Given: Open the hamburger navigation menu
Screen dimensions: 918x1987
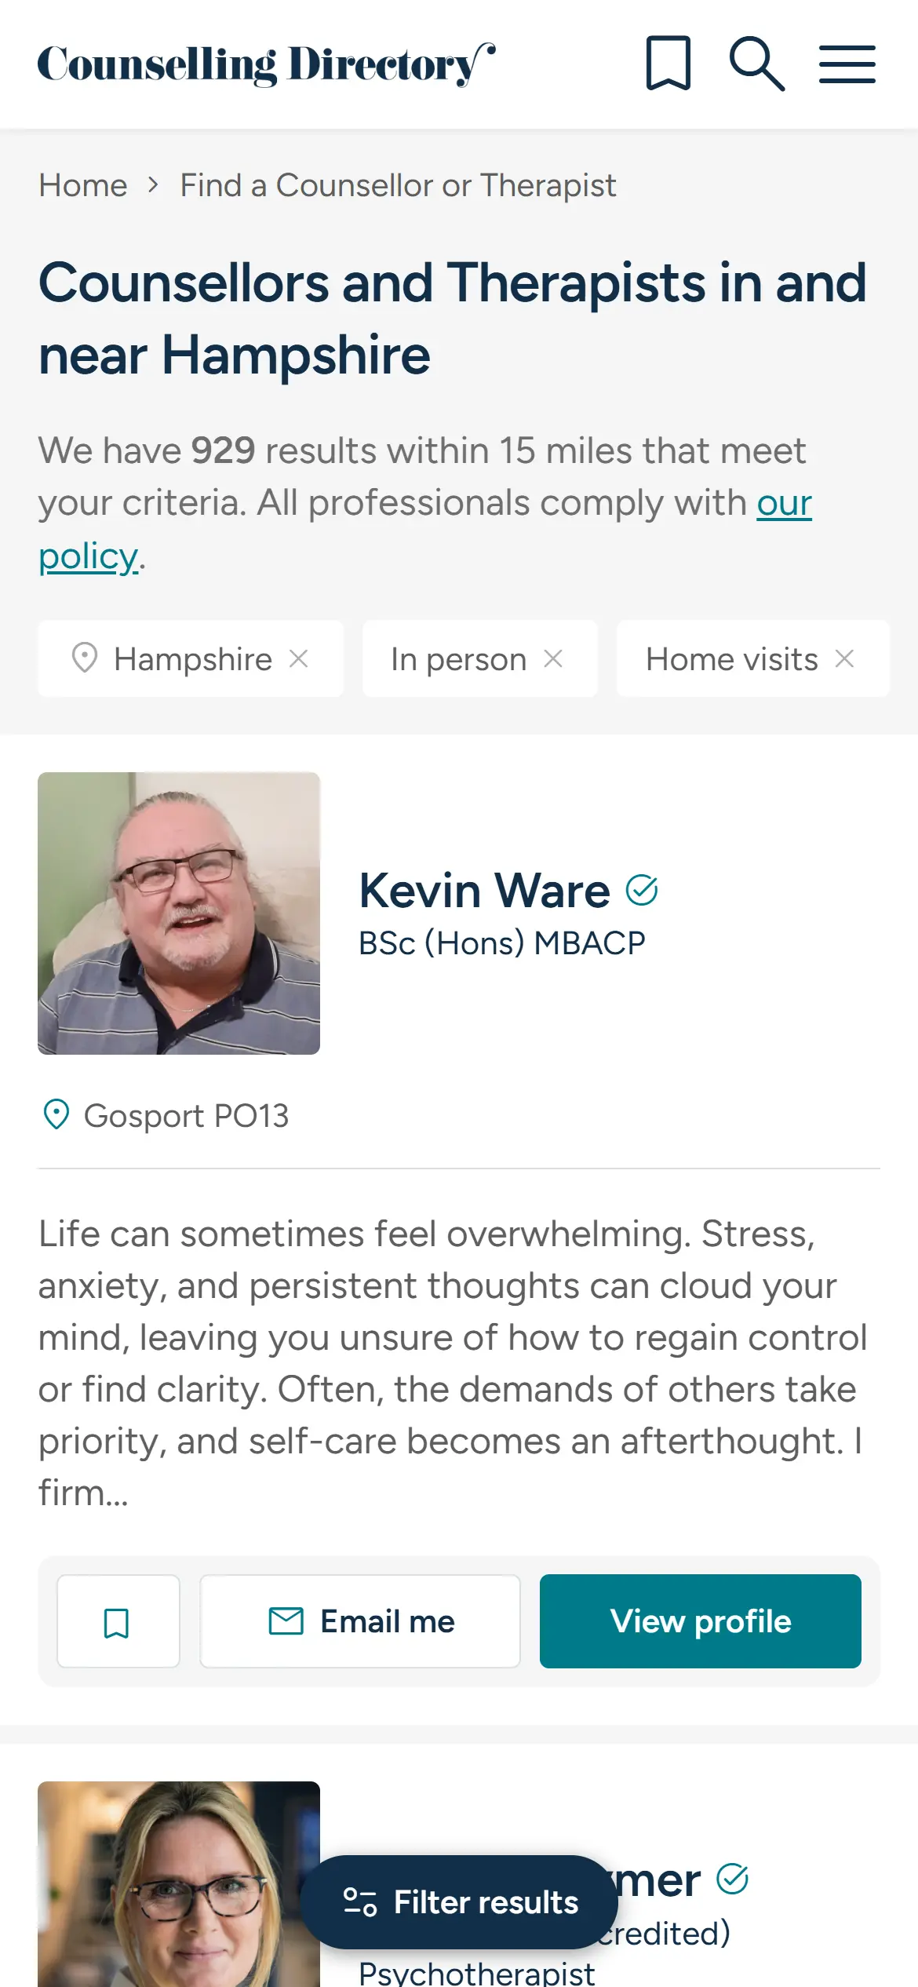Looking at the screenshot, I should [847, 64].
